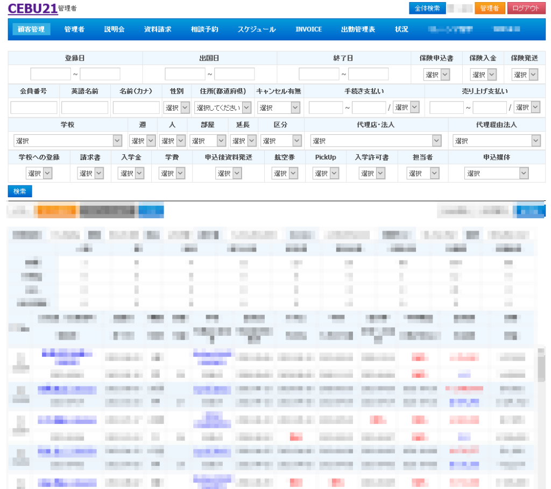Expand the 担当者 dropdown
The width and height of the screenshot is (551, 489).
pyautogui.click(x=422, y=174)
